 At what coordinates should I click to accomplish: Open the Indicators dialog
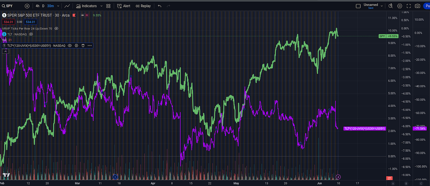coord(87,6)
